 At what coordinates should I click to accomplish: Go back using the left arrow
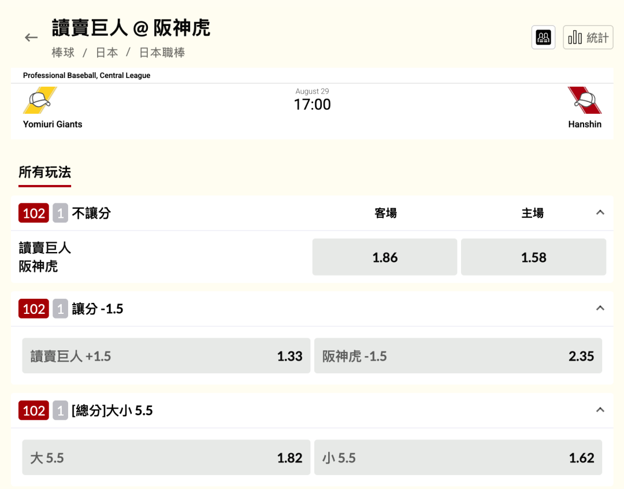pos(31,38)
